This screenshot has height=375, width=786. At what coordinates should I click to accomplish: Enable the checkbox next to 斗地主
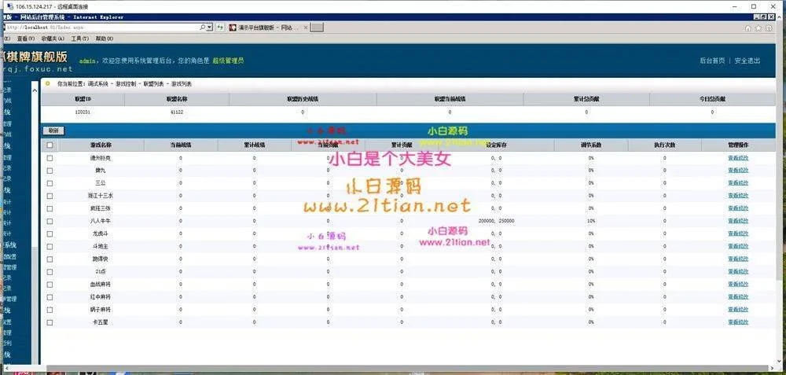pyautogui.click(x=50, y=246)
